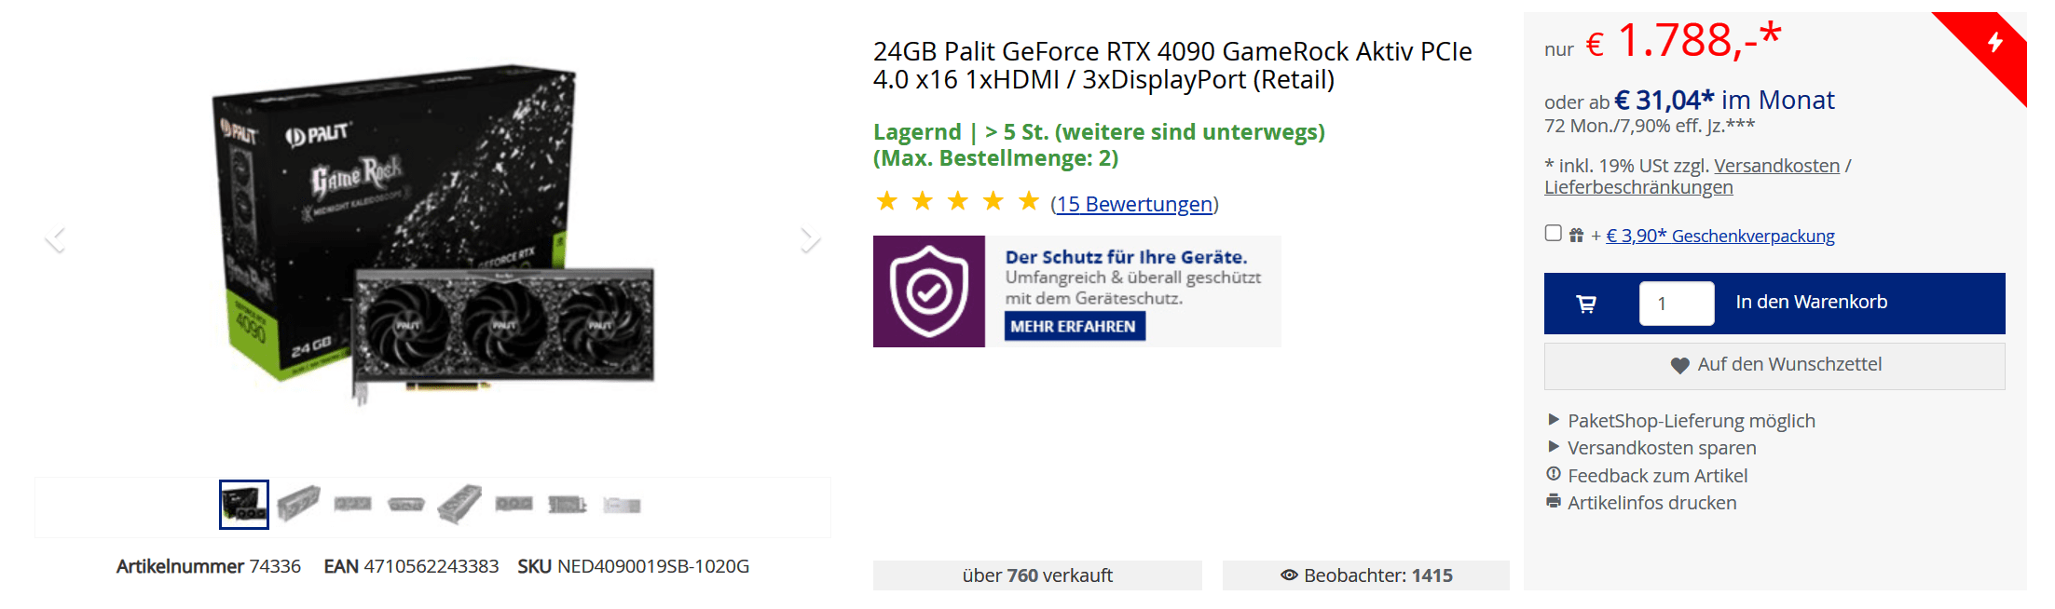Expand PaketShop-Lieferung möglich details
This screenshot has width=2055, height=609.
[1554, 420]
